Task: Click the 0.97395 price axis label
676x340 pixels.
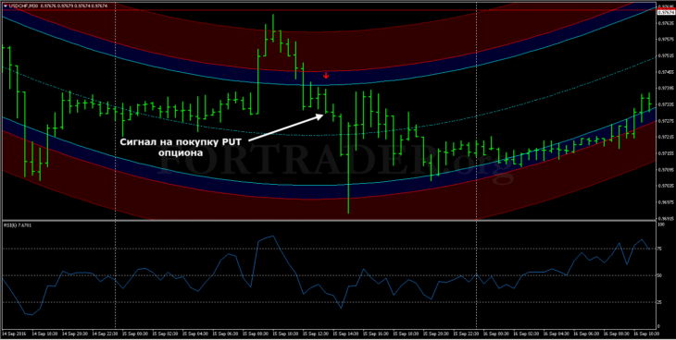Action: point(667,88)
